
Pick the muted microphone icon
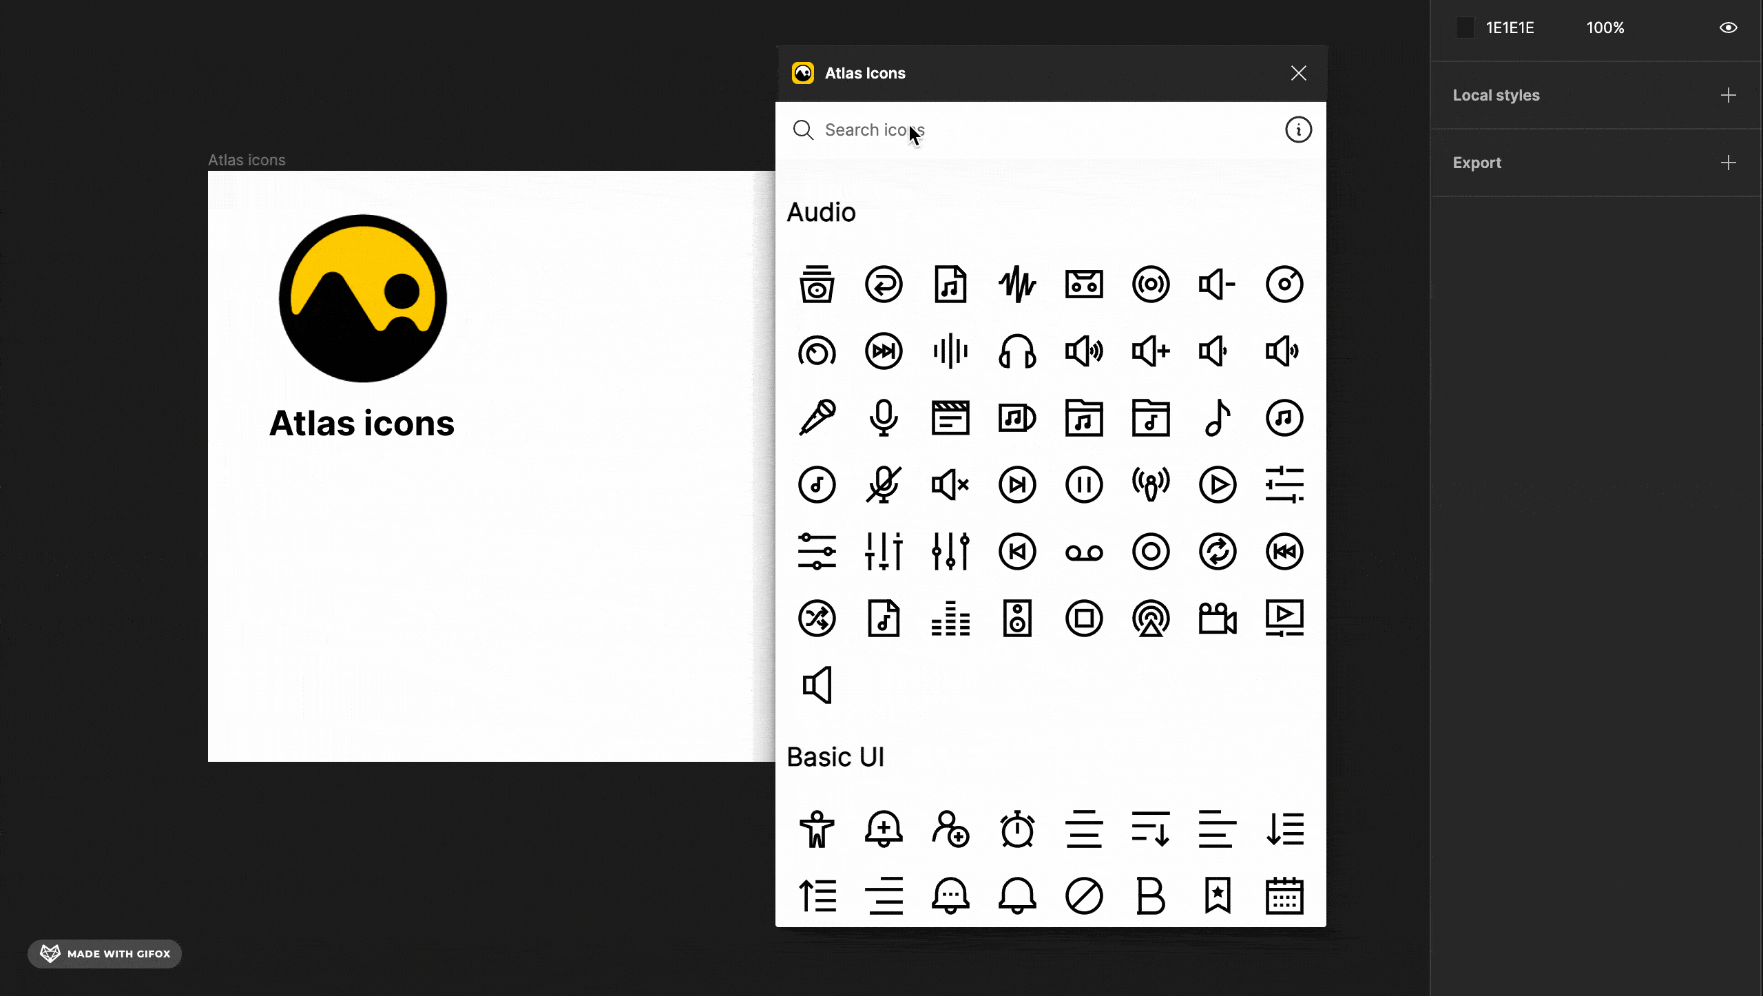[x=884, y=485]
